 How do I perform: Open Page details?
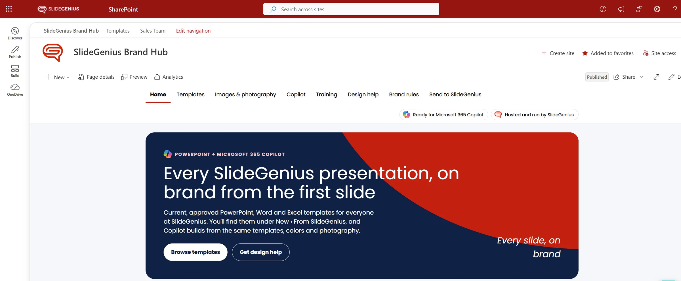coord(96,77)
